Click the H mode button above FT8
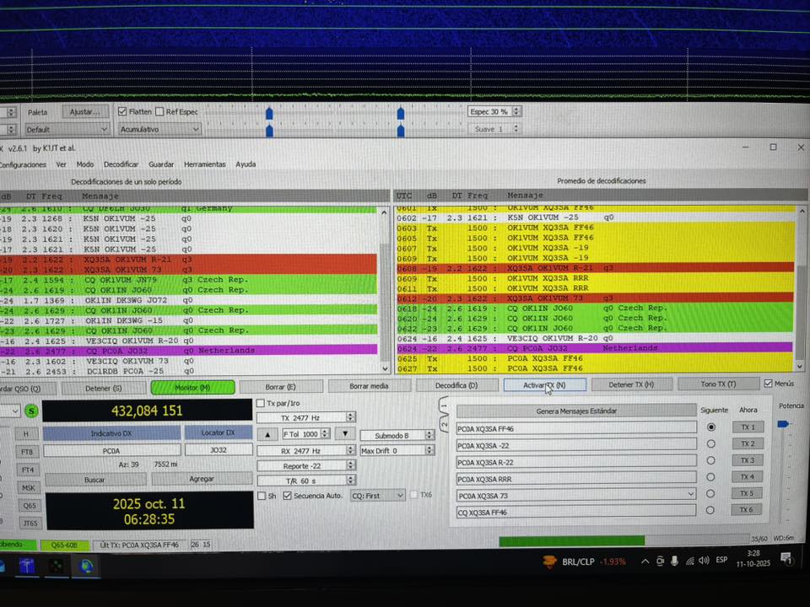 coord(27,433)
